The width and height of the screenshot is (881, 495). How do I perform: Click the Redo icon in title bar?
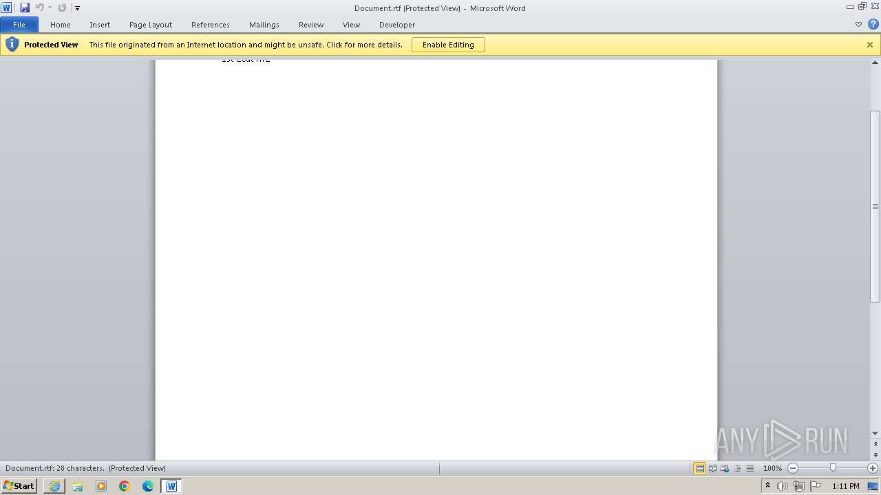click(62, 8)
